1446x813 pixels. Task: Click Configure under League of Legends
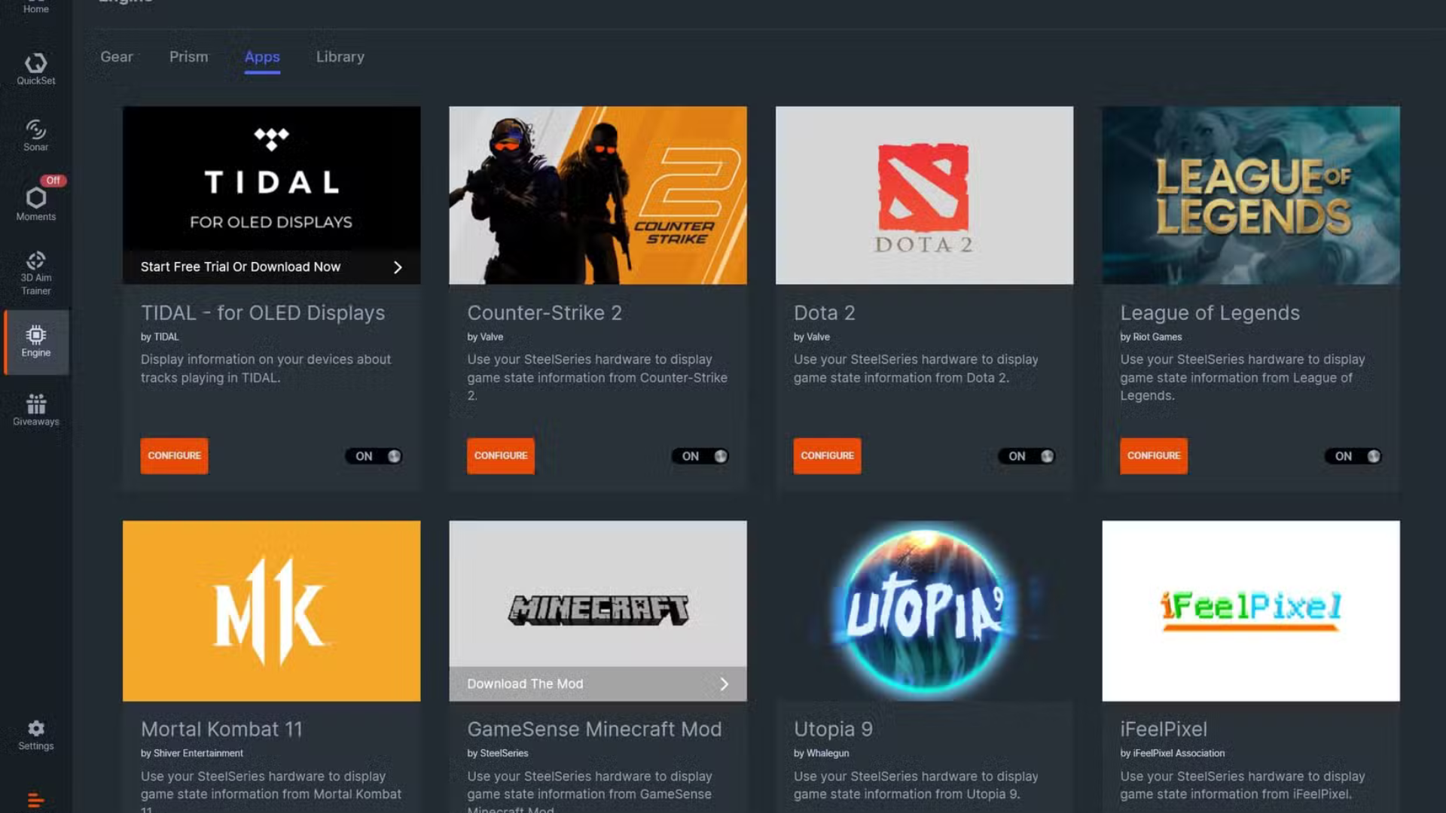coord(1153,455)
